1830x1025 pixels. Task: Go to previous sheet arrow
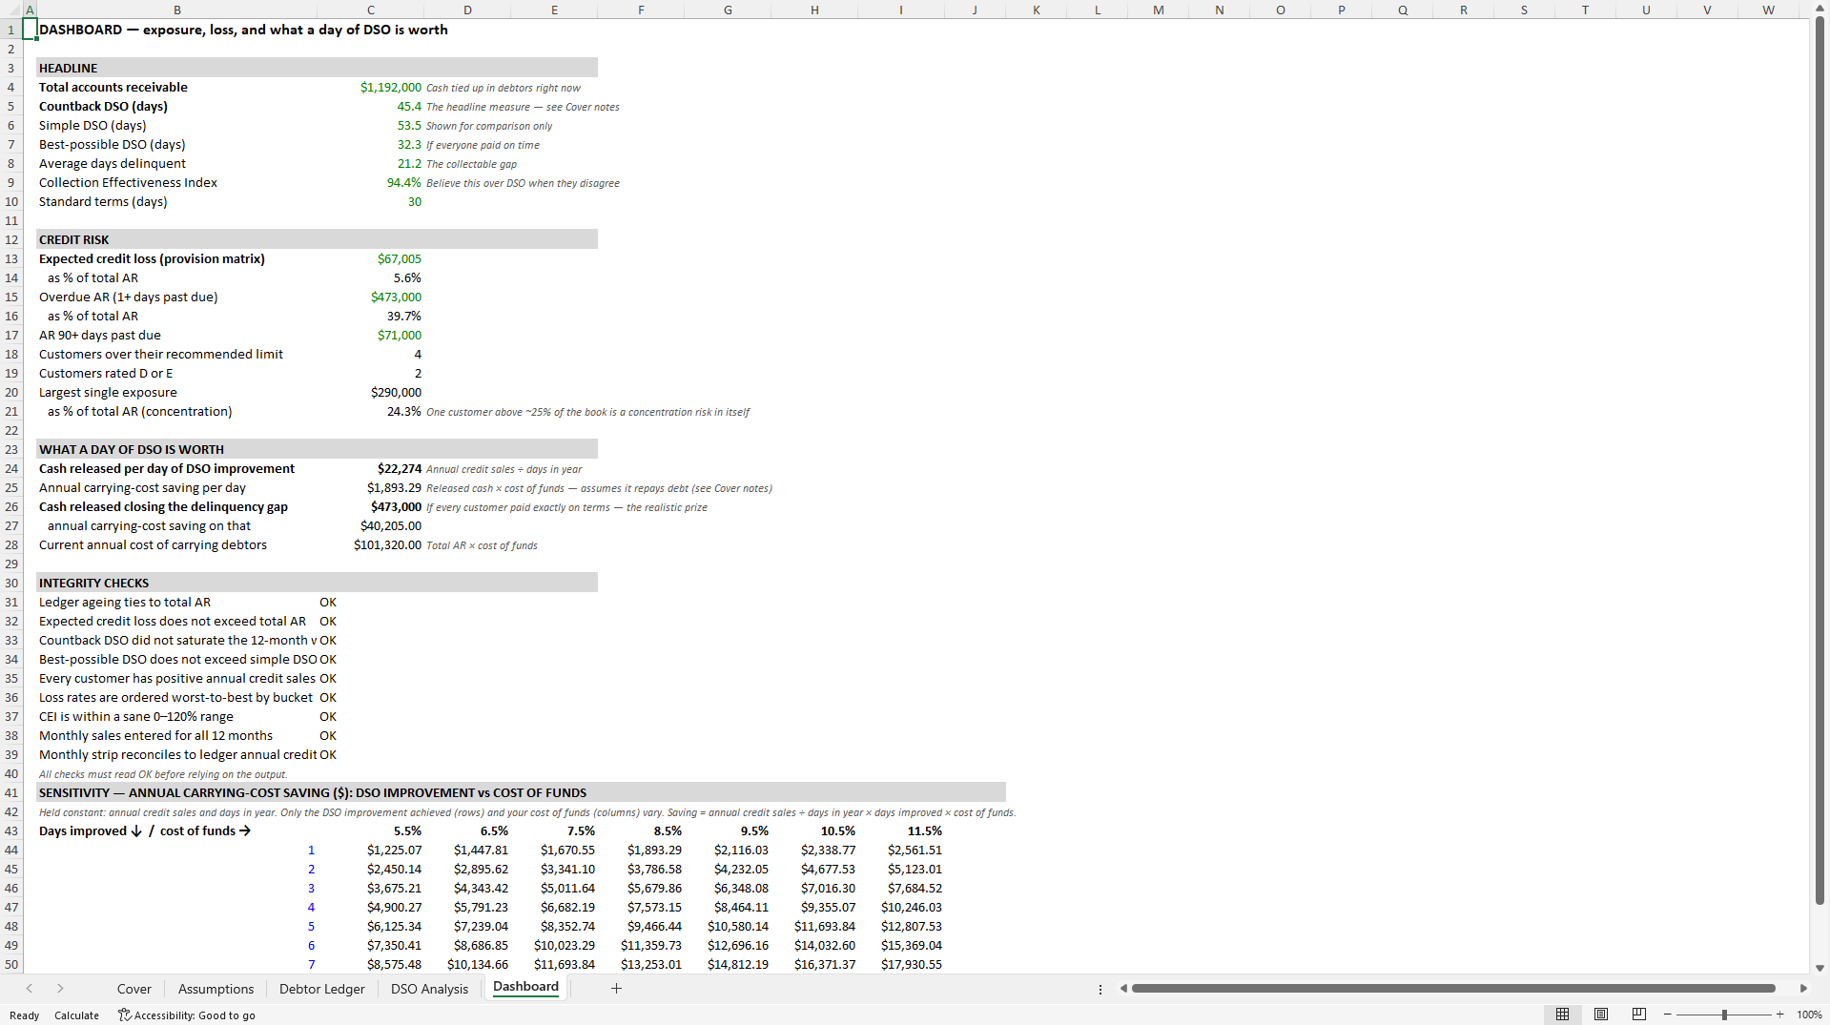tap(30, 989)
